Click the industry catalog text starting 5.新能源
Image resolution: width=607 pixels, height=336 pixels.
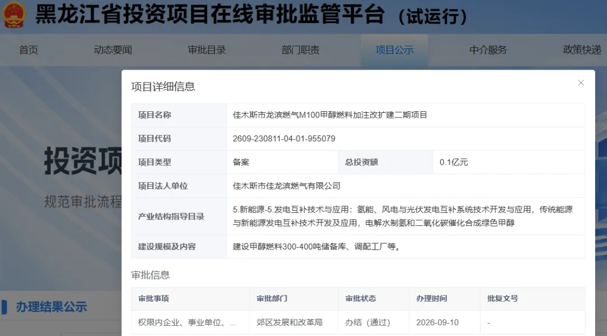coord(402,216)
